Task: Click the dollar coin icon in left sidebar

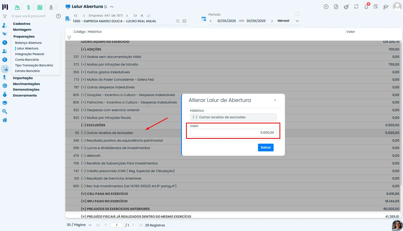Action: coord(5,60)
